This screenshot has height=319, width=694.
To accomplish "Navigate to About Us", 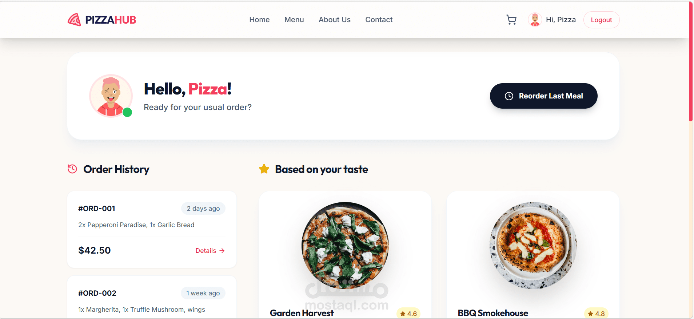I will (335, 20).
